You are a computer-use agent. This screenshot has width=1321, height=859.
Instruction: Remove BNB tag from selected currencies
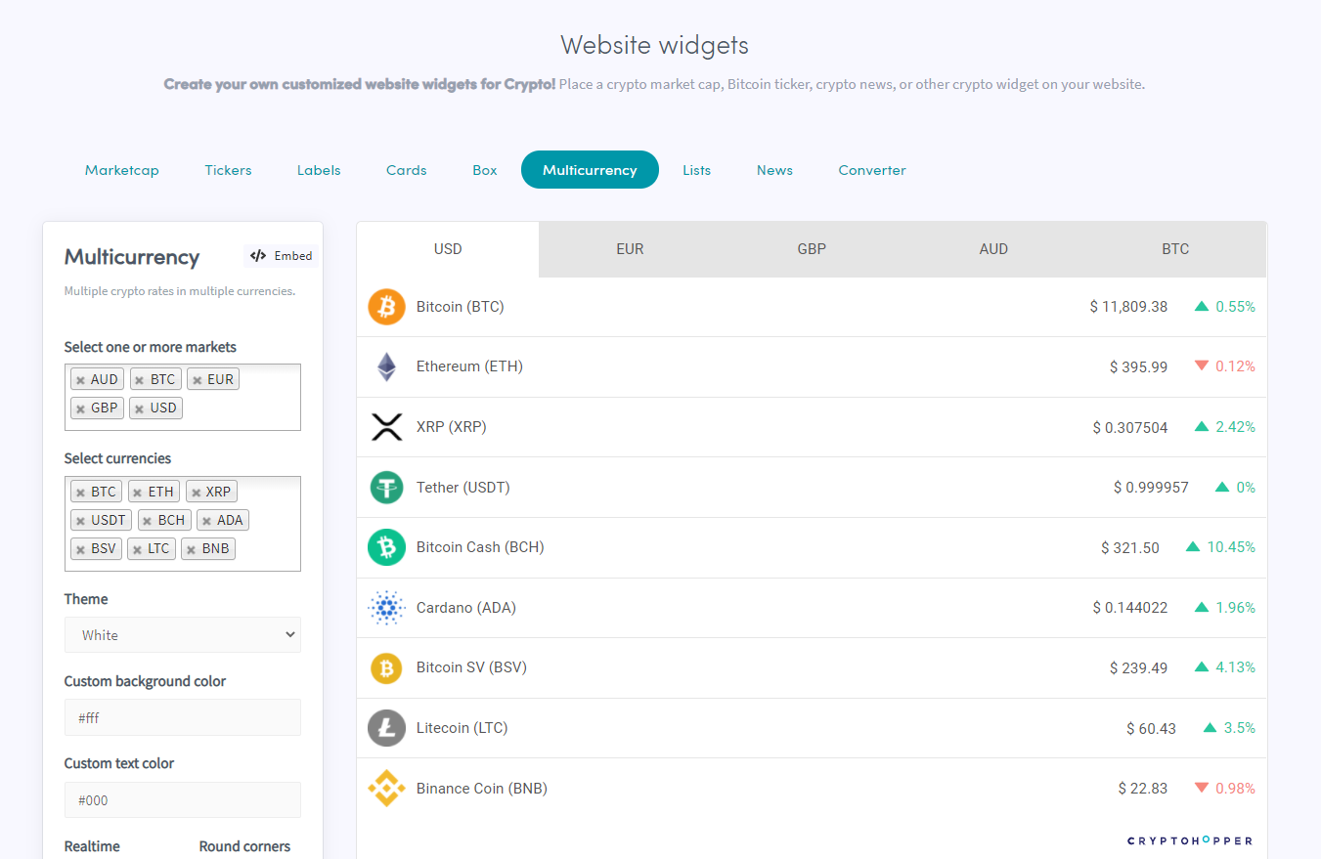pyautogui.click(x=191, y=549)
